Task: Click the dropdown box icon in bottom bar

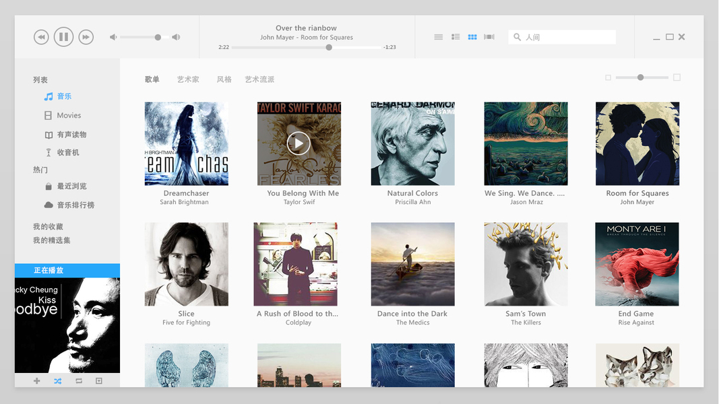Action: pos(98,380)
